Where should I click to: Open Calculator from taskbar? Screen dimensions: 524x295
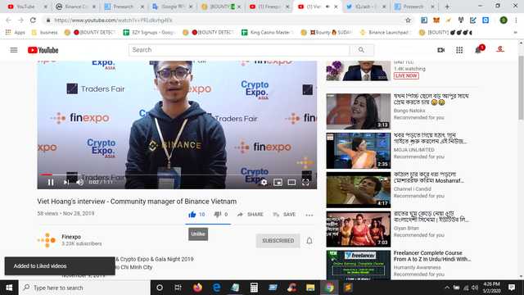254,288
